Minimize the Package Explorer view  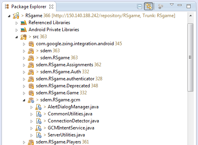point(180,5)
